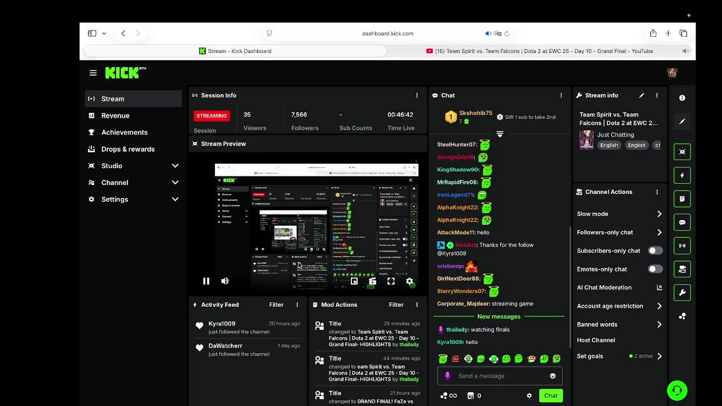
Task: Pause the stream preview playback
Action: (206, 281)
